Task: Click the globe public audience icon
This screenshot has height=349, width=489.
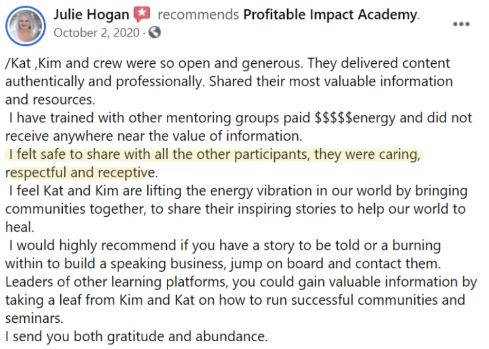Action: (x=155, y=32)
